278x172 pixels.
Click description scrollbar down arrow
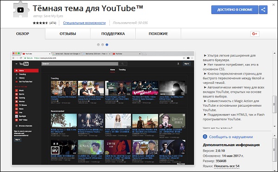click(x=274, y=126)
